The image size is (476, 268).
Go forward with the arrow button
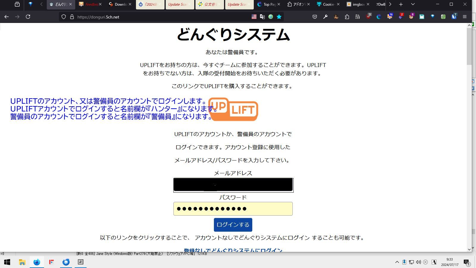(x=17, y=17)
